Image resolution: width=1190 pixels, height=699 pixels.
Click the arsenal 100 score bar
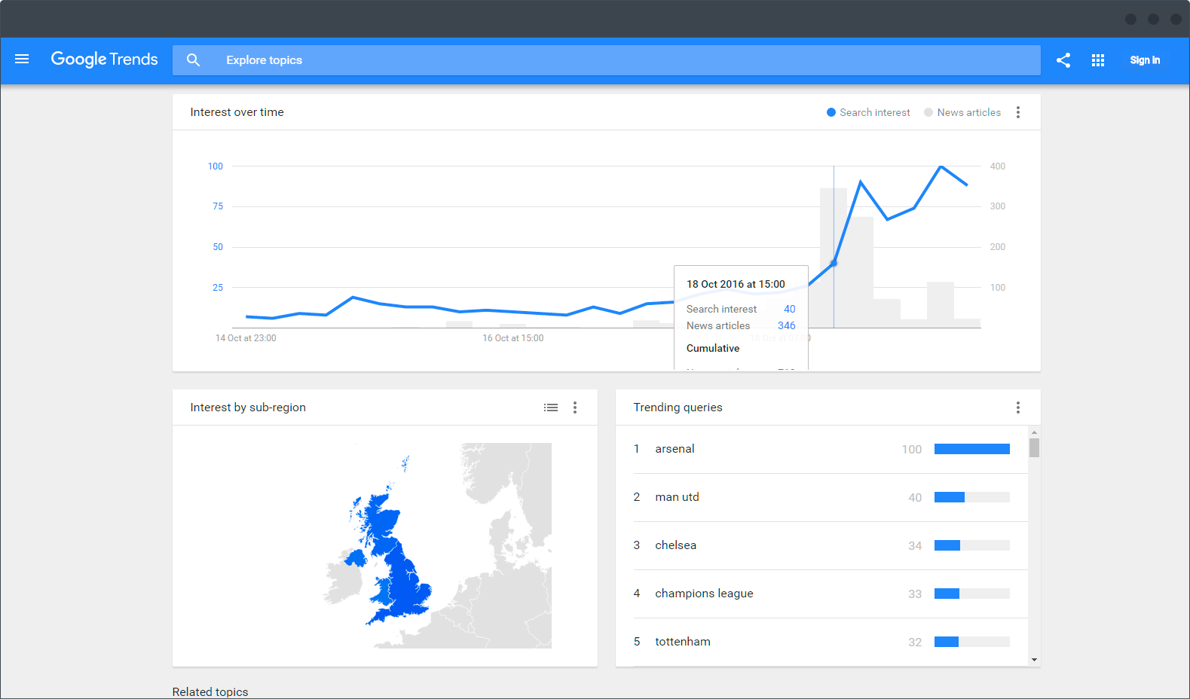[972, 449]
